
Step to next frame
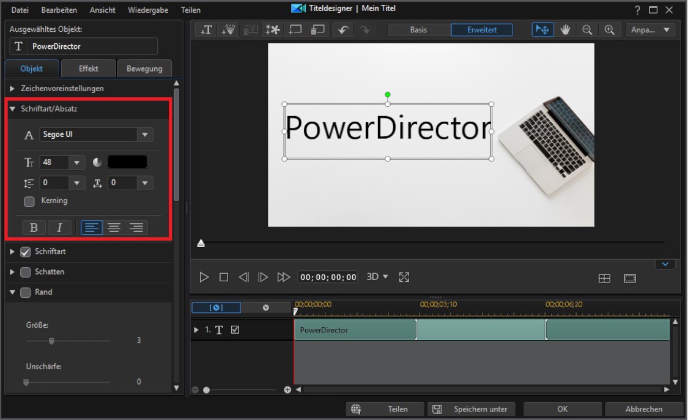(263, 277)
